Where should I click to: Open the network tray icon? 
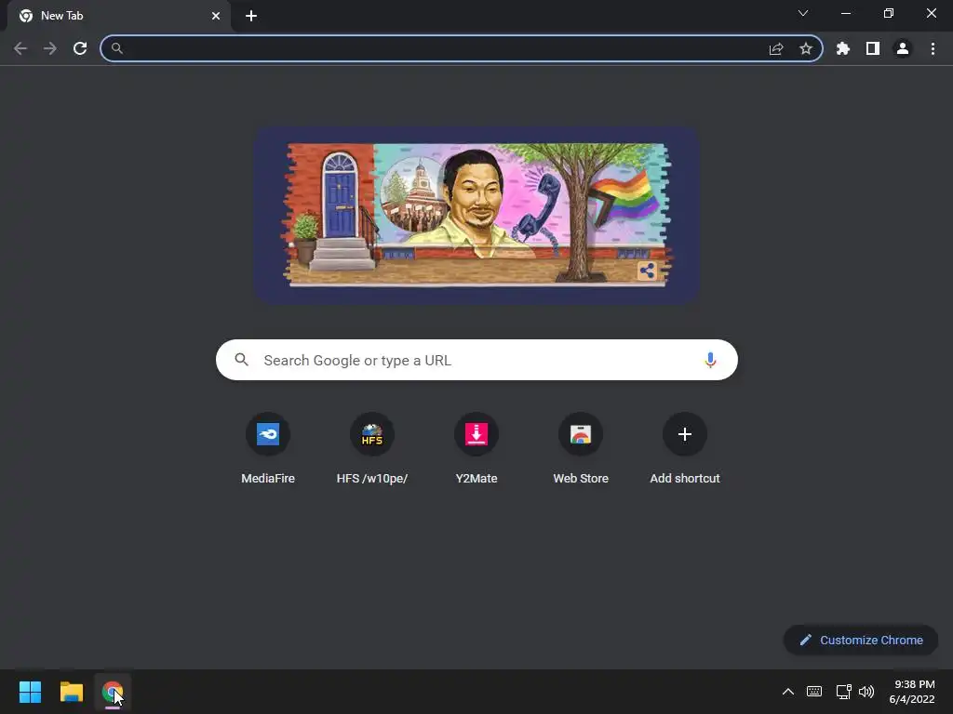tap(843, 692)
